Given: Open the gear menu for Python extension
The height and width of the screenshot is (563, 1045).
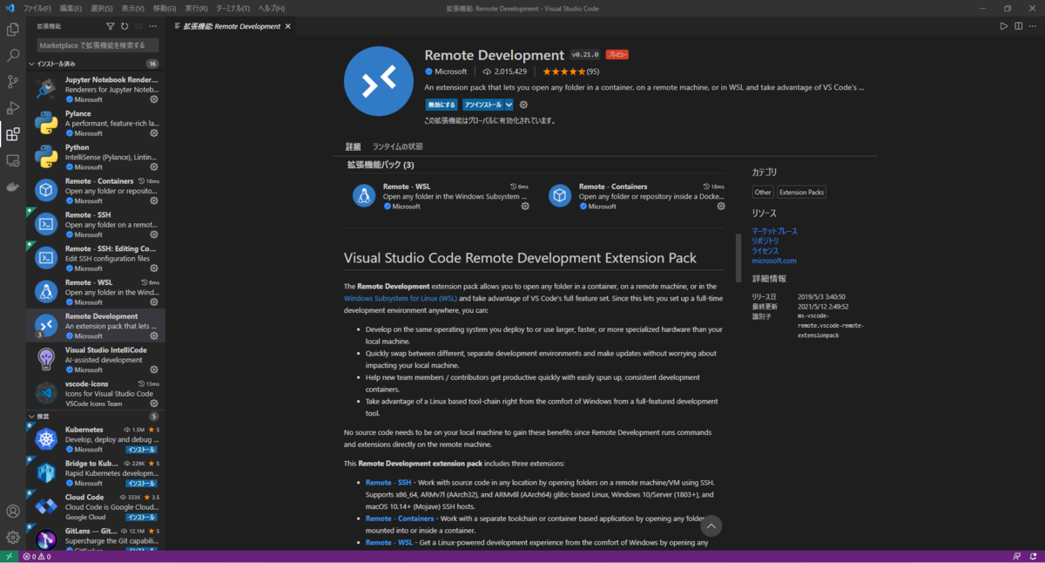Looking at the screenshot, I should (x=154, y=167).
